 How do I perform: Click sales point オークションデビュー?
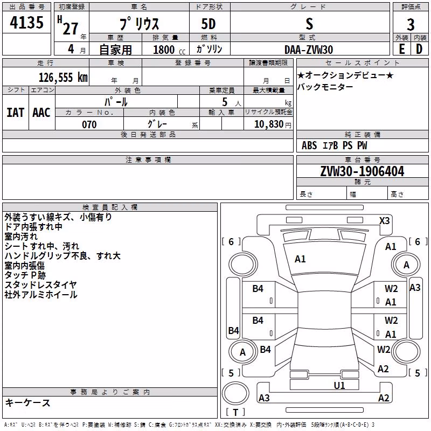tap(345, 75)
